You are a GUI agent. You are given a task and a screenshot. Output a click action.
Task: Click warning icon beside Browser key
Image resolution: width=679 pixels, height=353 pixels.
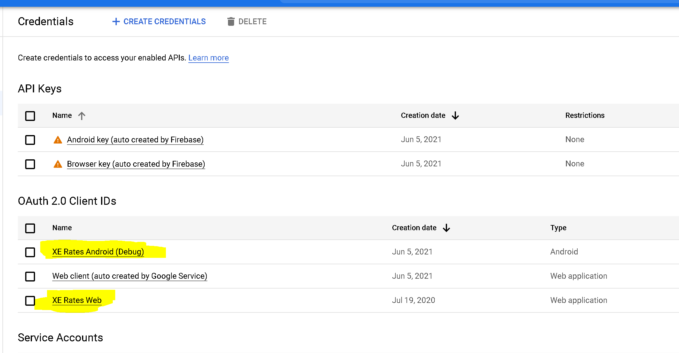[58, 164]
